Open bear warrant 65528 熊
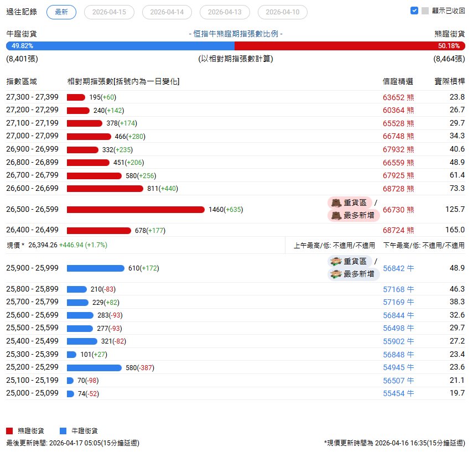473x452 pixels. (398, 123)
